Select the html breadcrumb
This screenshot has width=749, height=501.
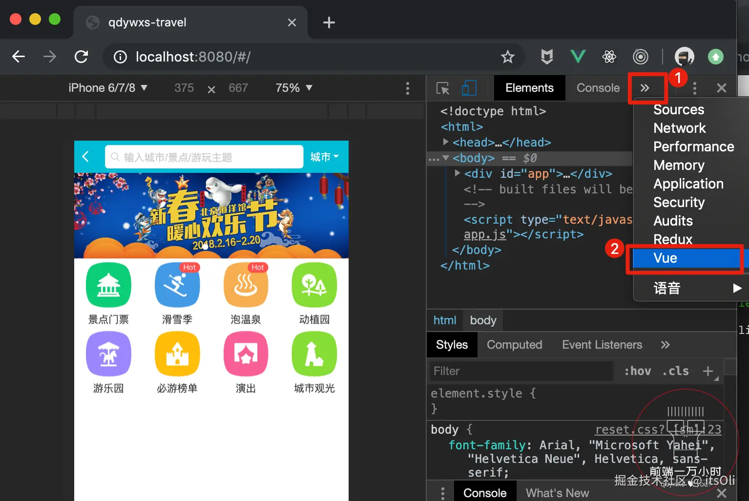pos(445,320)
